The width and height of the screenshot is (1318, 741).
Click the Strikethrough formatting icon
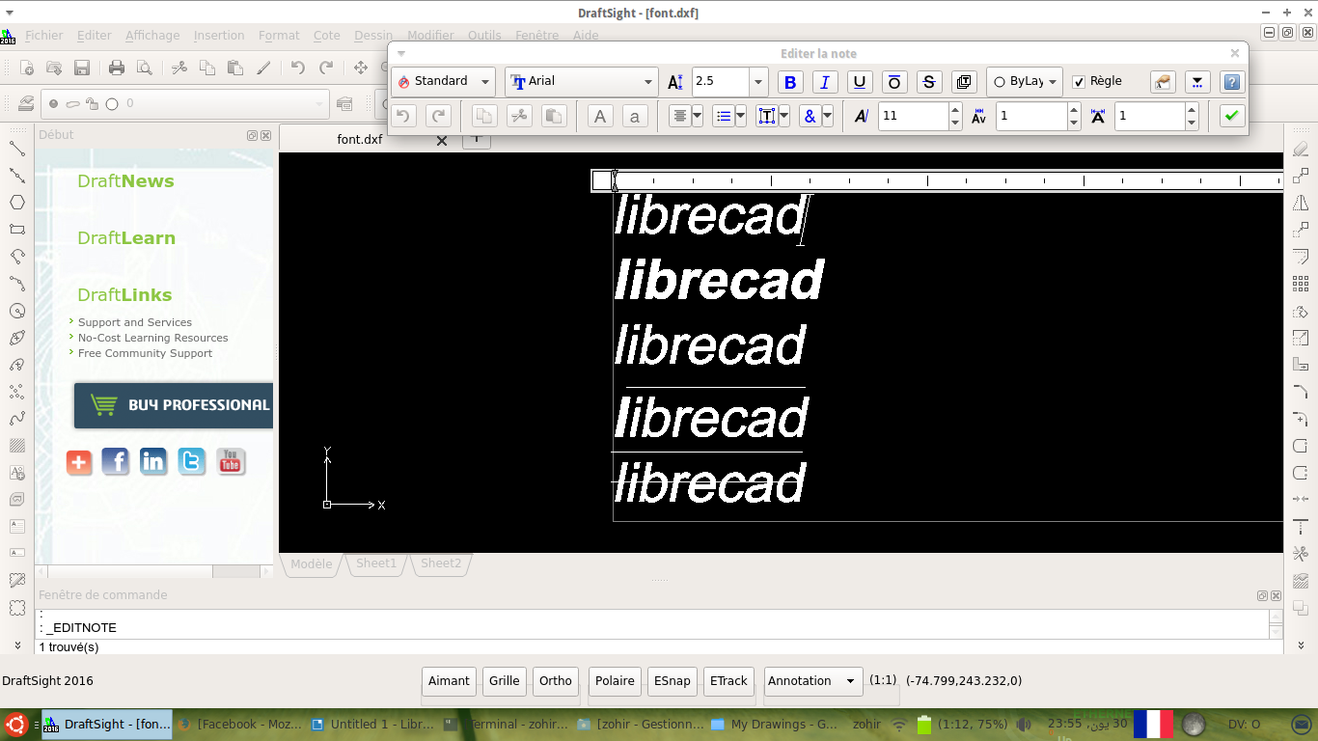928,82
